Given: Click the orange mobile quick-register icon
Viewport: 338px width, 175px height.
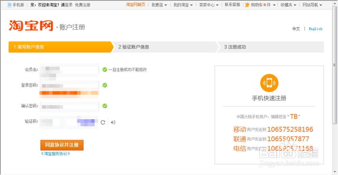Looking at the screenshot, I should (x=269, y=82).
